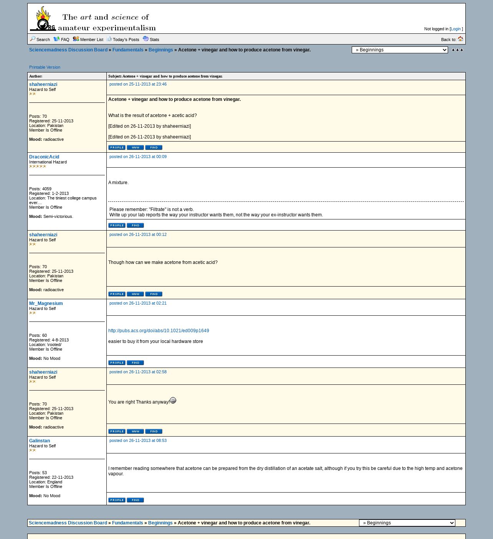Click the Login link

456,29
